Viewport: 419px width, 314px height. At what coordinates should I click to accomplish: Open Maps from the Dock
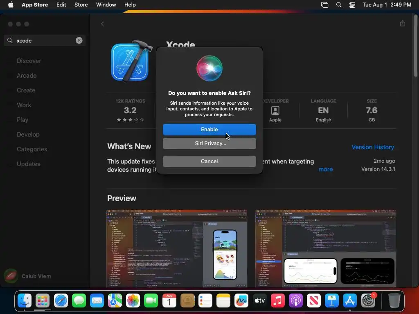tap(115, 301)
